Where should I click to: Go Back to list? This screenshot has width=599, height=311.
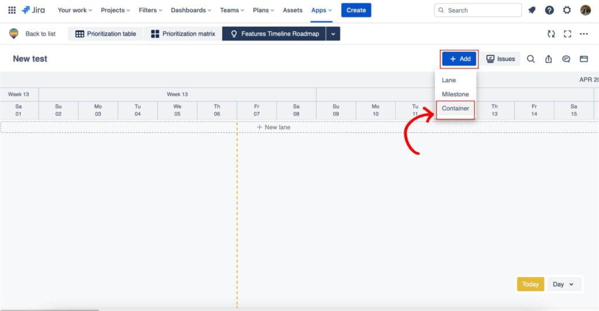[x=40, y=34]
